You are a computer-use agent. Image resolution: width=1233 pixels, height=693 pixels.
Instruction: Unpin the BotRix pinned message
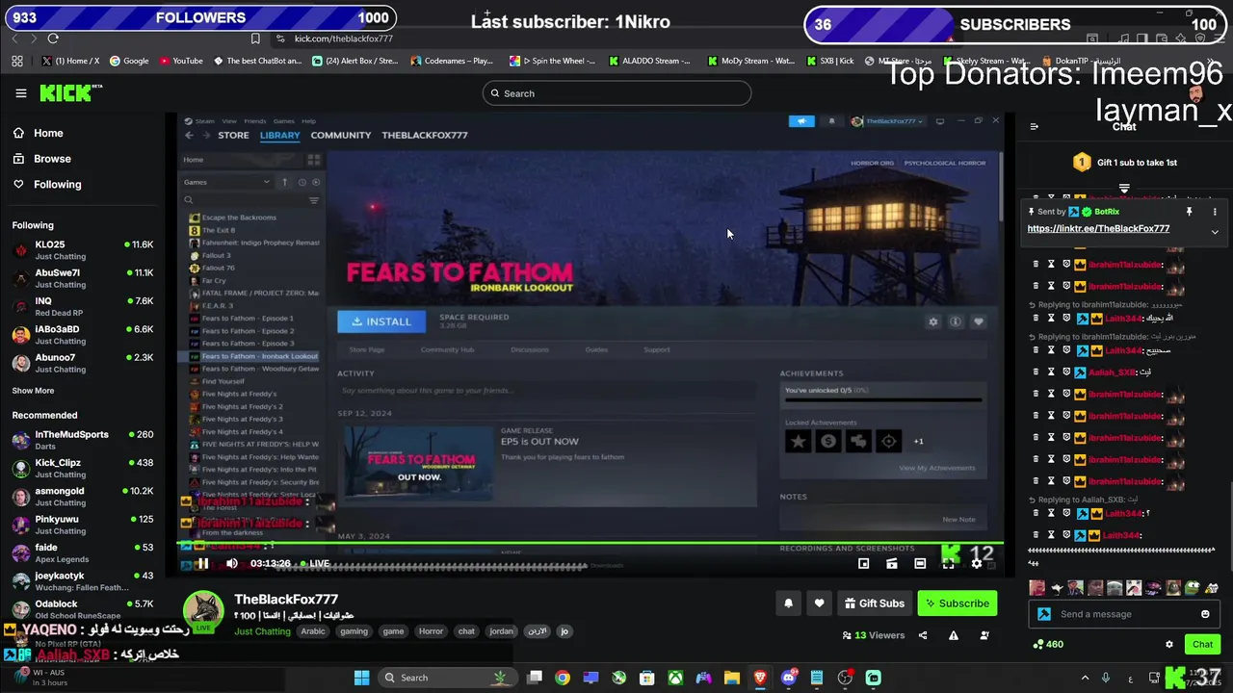point(1189,212)
